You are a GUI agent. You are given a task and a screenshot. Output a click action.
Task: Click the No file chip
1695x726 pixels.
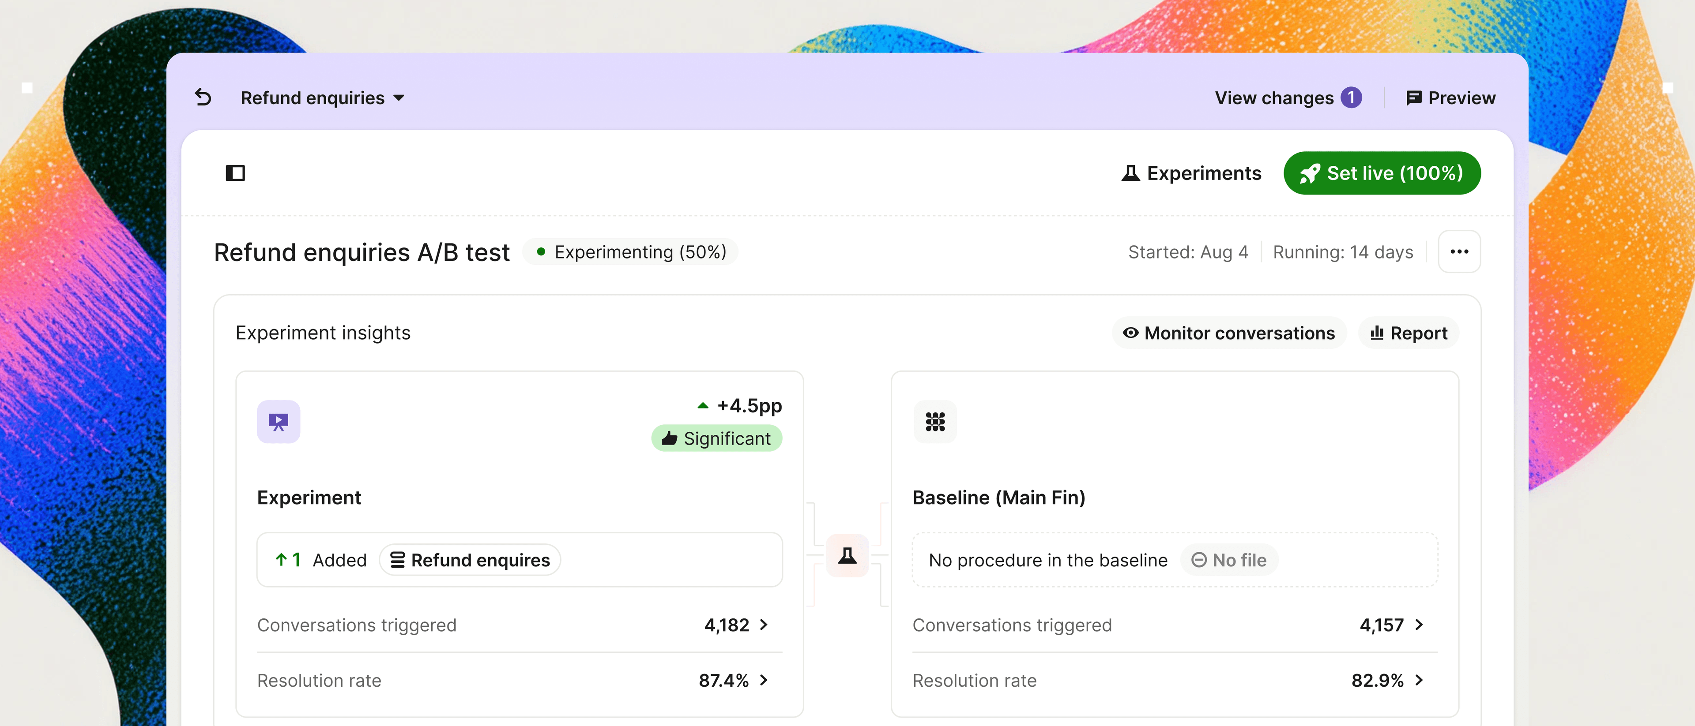pos(1229,560)
